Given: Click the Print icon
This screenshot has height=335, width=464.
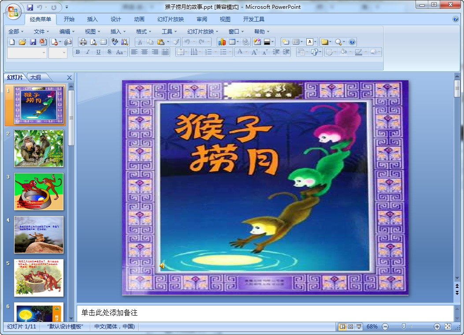Looking at the screenshot, I should [83, 42].
